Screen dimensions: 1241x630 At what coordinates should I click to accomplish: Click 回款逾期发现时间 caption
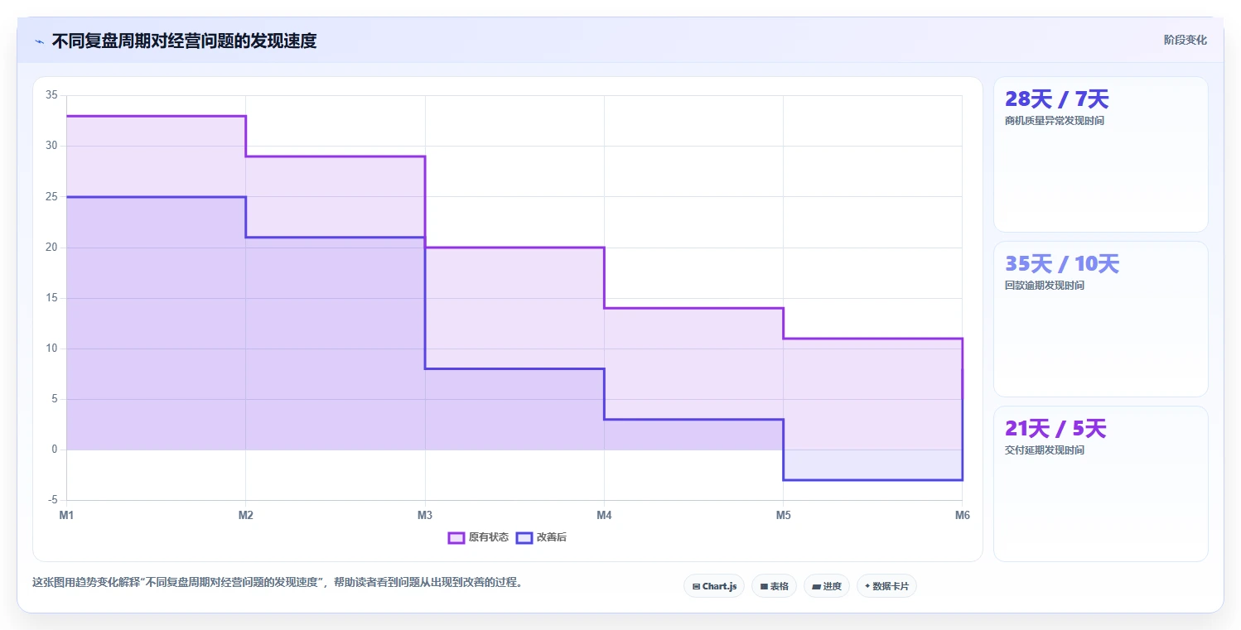pyautogui.click(x=1044, y=286)
